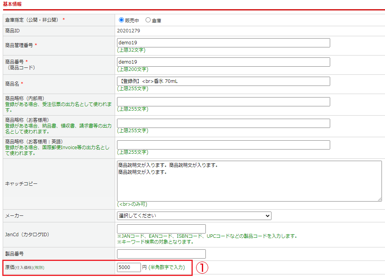385x279 pixels.
Task: Click the 商品ID value 20201279
Action: 129,31
